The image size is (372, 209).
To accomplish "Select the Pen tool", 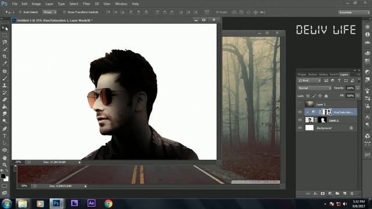I will point(5,129).
